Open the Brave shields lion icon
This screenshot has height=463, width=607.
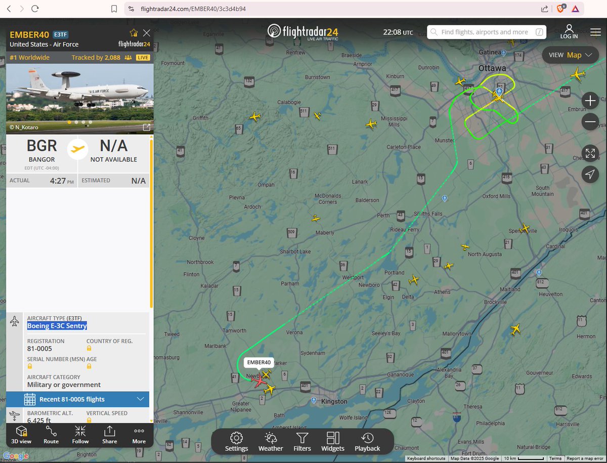coord(560,9)
